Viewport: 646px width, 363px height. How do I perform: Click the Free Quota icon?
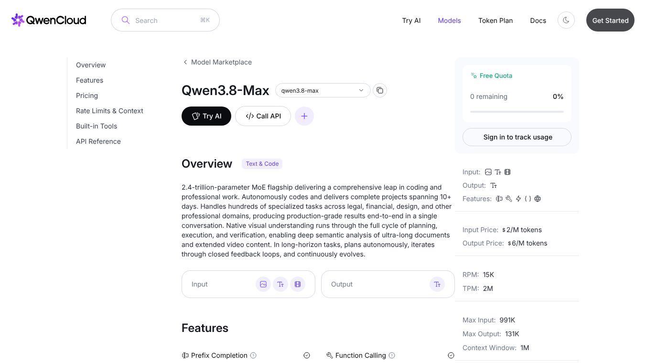pyautogui.click(x=474, y=75)
